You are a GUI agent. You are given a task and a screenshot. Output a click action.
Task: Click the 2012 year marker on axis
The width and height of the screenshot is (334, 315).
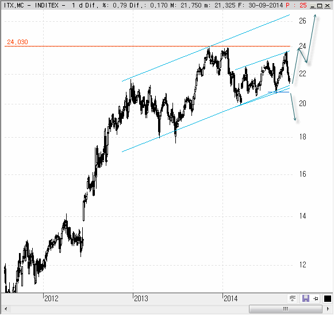(x=51, y=298)
